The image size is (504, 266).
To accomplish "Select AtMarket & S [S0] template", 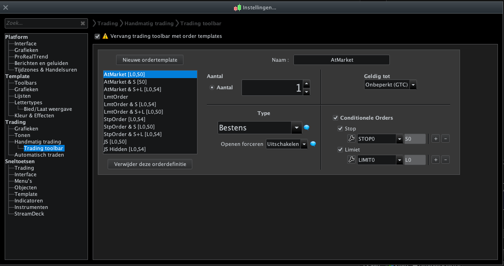I will click(150, 82).
